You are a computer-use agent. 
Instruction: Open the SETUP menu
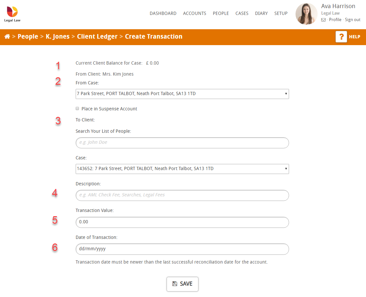281,13
